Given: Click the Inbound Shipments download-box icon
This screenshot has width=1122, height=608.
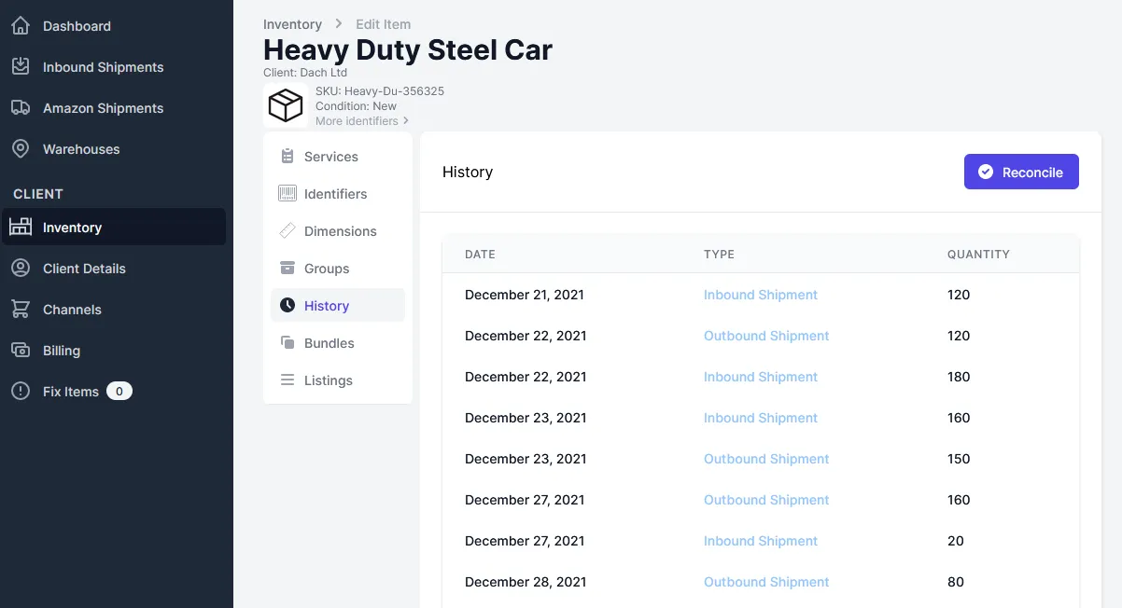Looking at the screenshot, I should [x=21, y=67].
